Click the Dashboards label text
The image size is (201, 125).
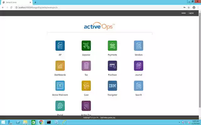(60, 75)
